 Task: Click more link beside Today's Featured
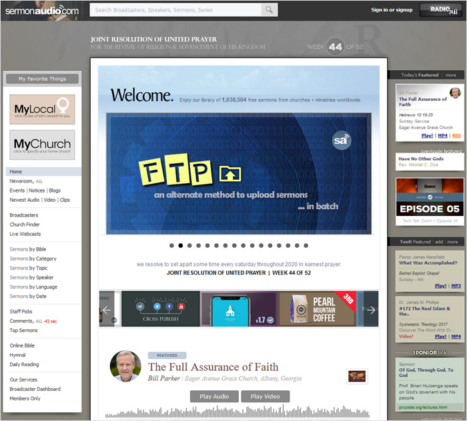[x=450, y=75]
